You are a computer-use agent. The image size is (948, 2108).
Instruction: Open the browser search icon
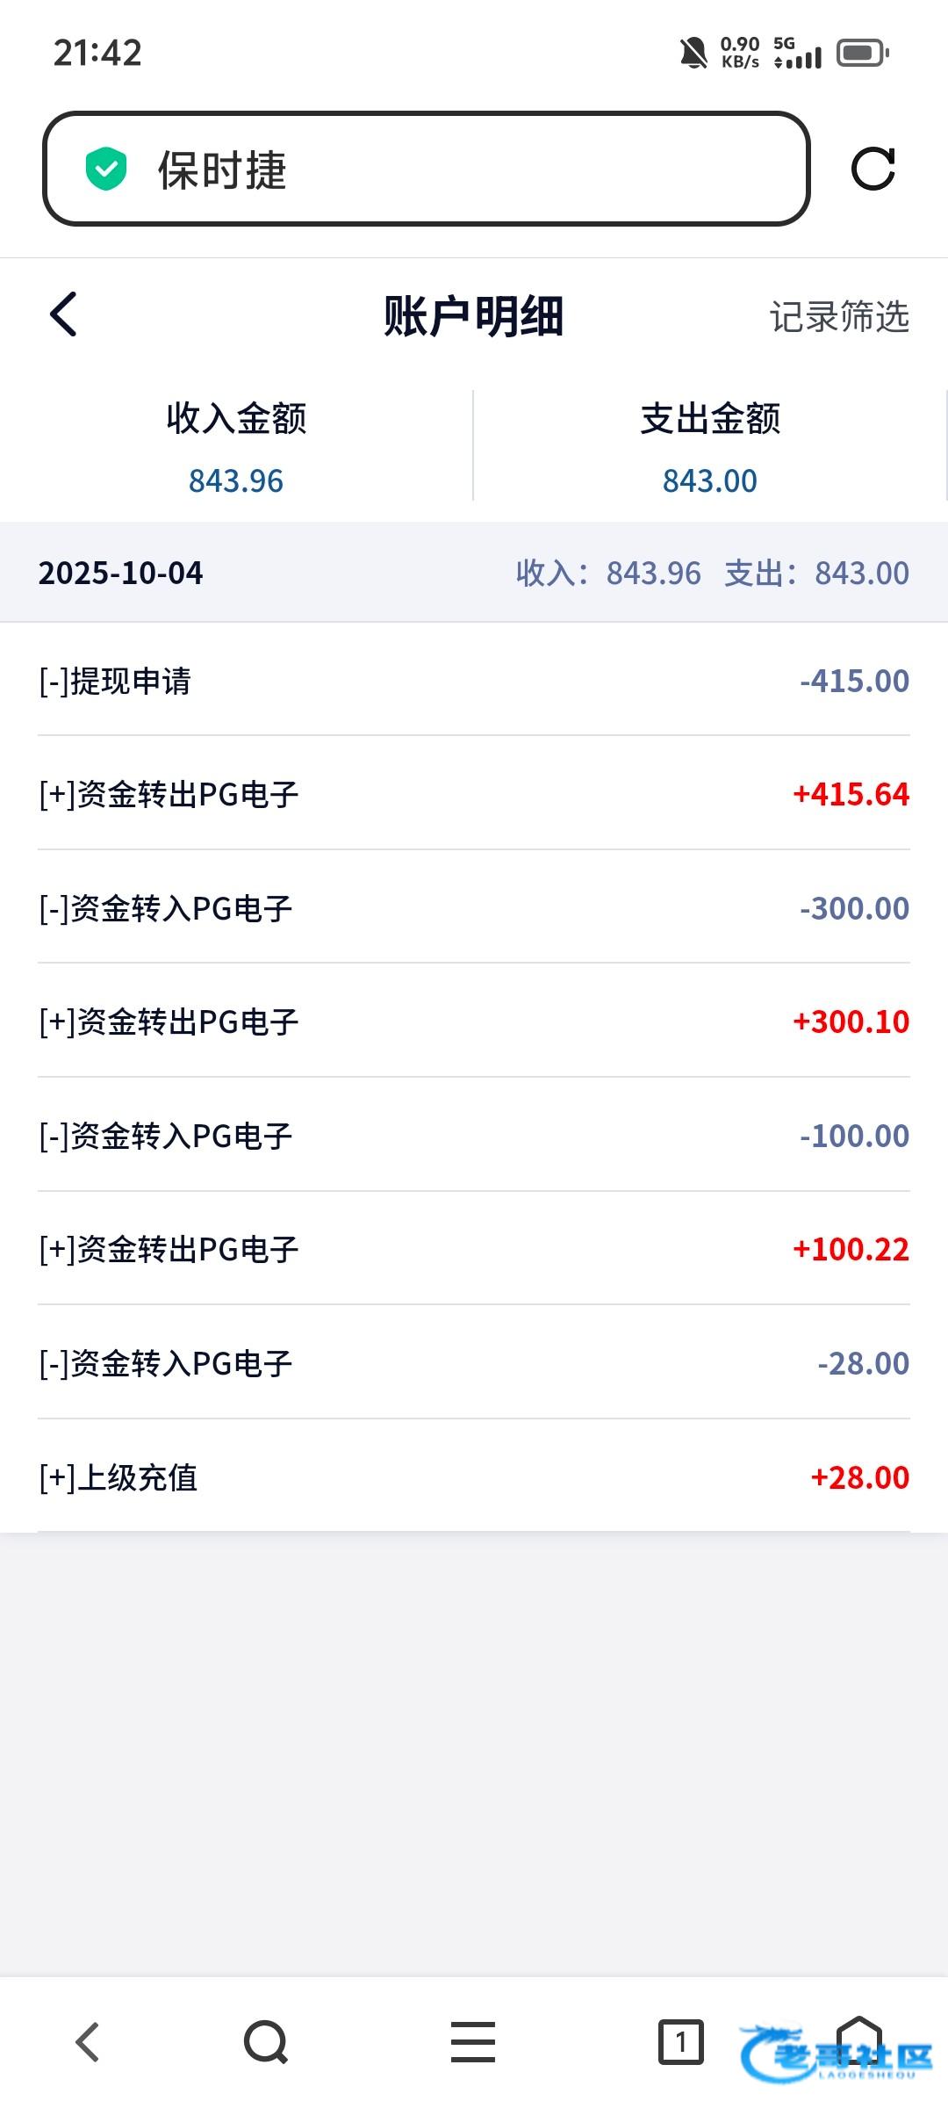(x=266, y=2041)
